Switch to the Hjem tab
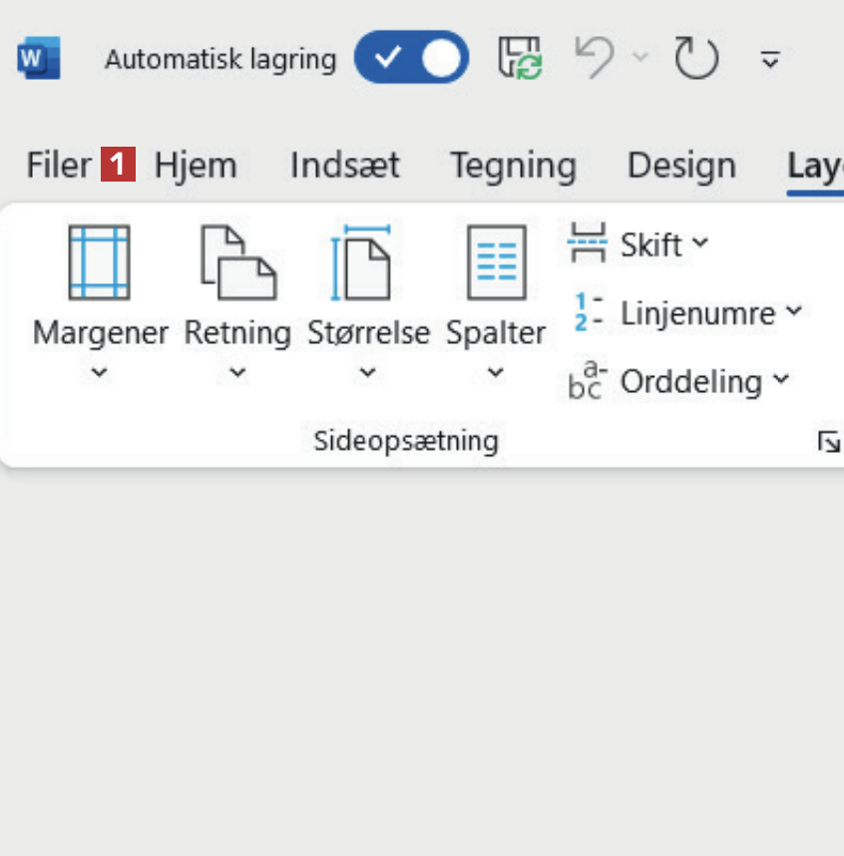 click(196, 165)
